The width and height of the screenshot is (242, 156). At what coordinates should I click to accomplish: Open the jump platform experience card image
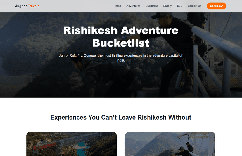tap(170, 144)
